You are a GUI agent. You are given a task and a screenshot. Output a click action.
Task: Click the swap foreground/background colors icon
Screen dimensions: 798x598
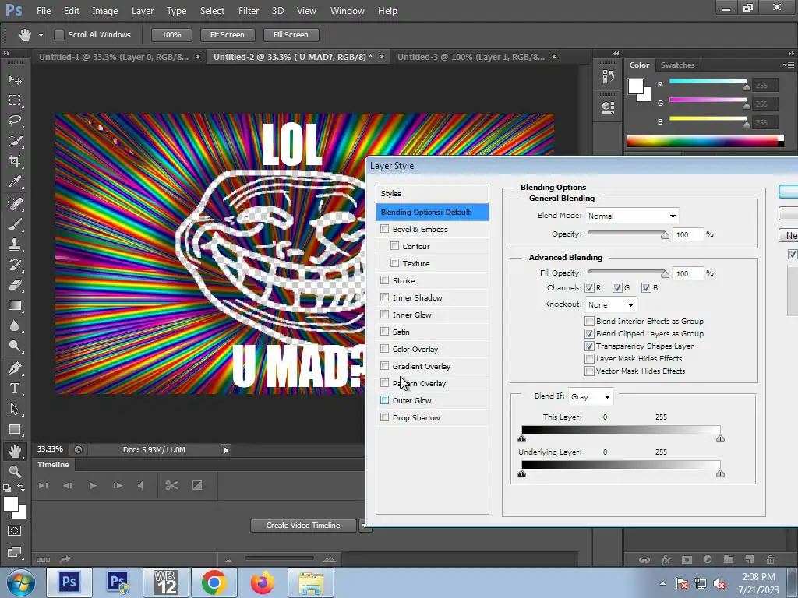click(x=21, y=487)
